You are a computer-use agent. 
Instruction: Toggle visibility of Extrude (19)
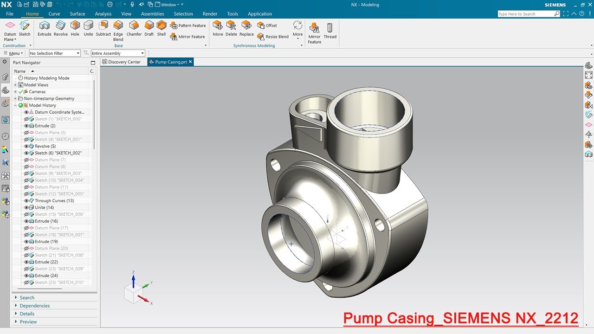(26, 242)
